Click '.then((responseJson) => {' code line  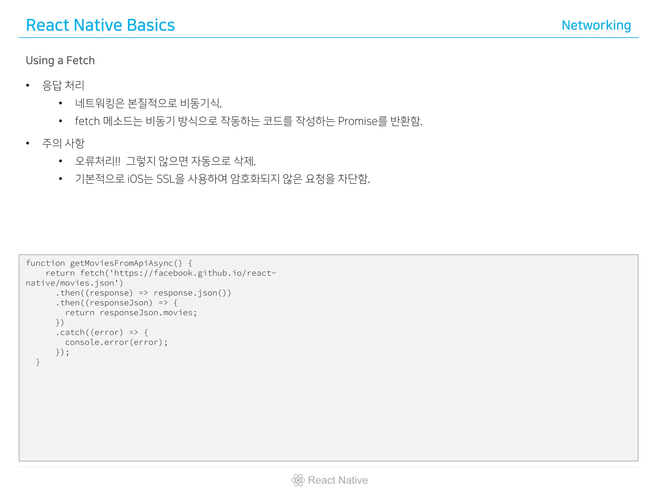click(x=117, y=303)
